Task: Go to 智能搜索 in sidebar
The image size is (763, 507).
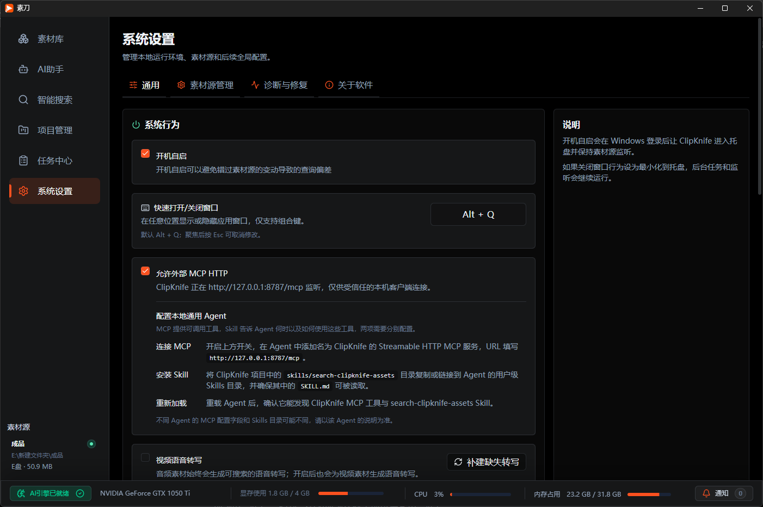Action: (54, 100)
